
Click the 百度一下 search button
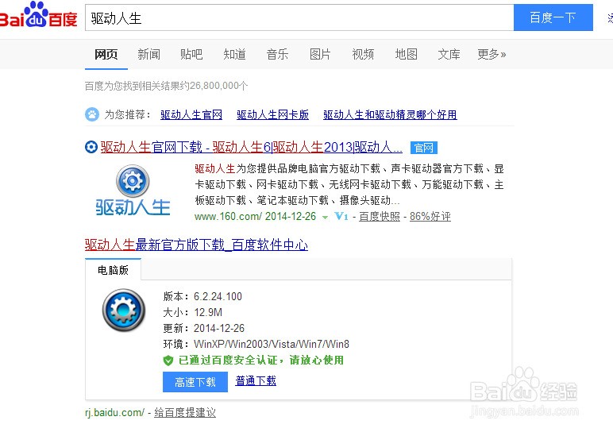tap(553, 17)
